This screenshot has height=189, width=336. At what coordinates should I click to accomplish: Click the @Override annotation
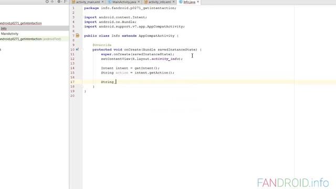tap(102, 45)
